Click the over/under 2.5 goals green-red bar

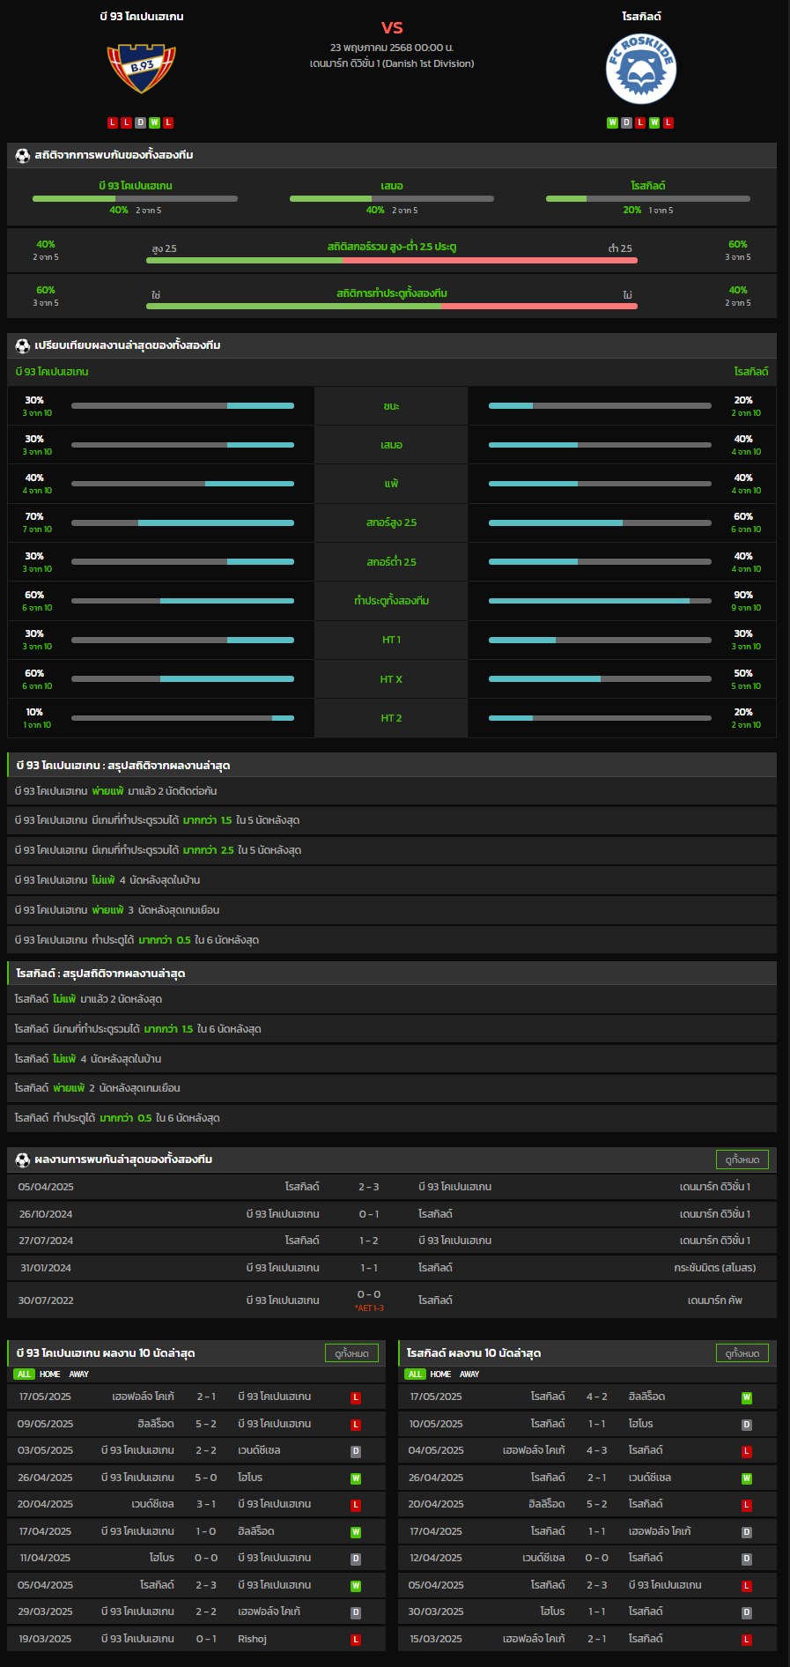[x=392, y=261]
